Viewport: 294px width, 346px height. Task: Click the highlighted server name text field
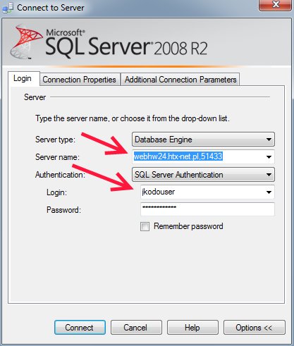coord(199,156)
